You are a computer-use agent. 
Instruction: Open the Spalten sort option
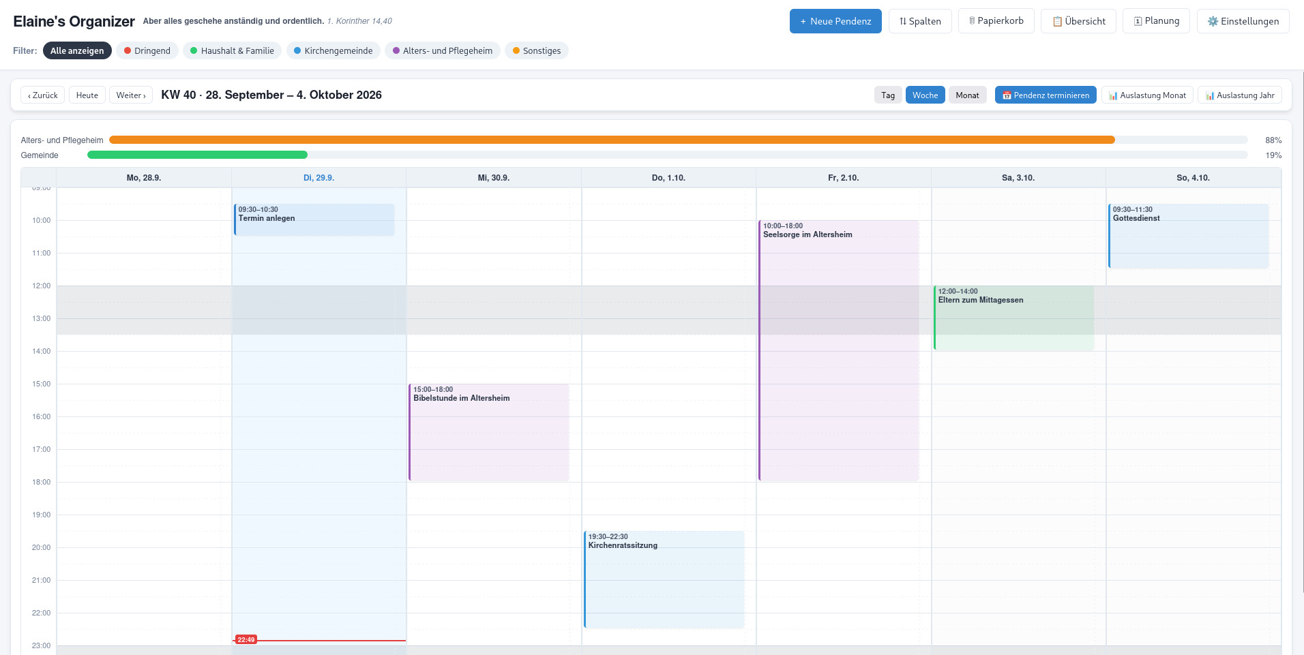[920, 21]
